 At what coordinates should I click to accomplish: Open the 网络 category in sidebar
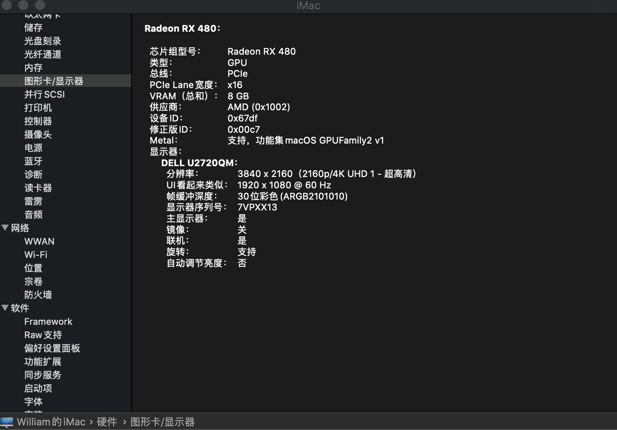coord(20,228)
